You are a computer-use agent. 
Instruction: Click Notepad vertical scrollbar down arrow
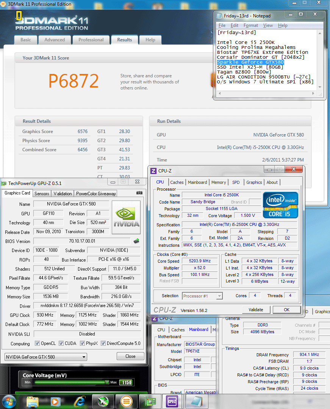(320, 87)
